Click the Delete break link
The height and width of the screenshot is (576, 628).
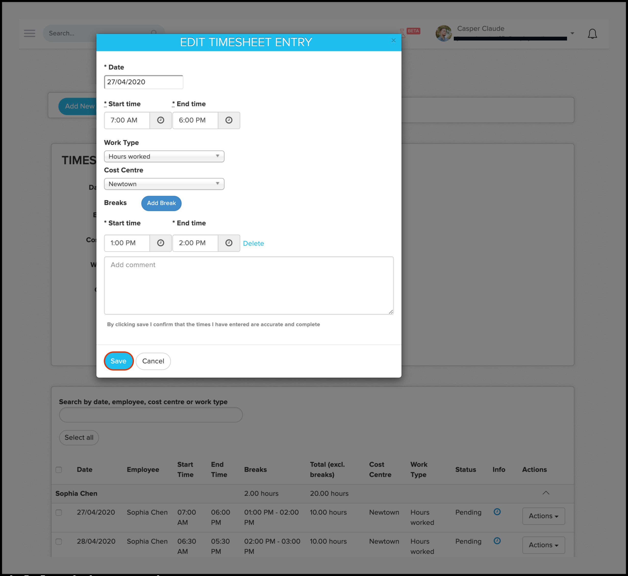tap(253, 243)
